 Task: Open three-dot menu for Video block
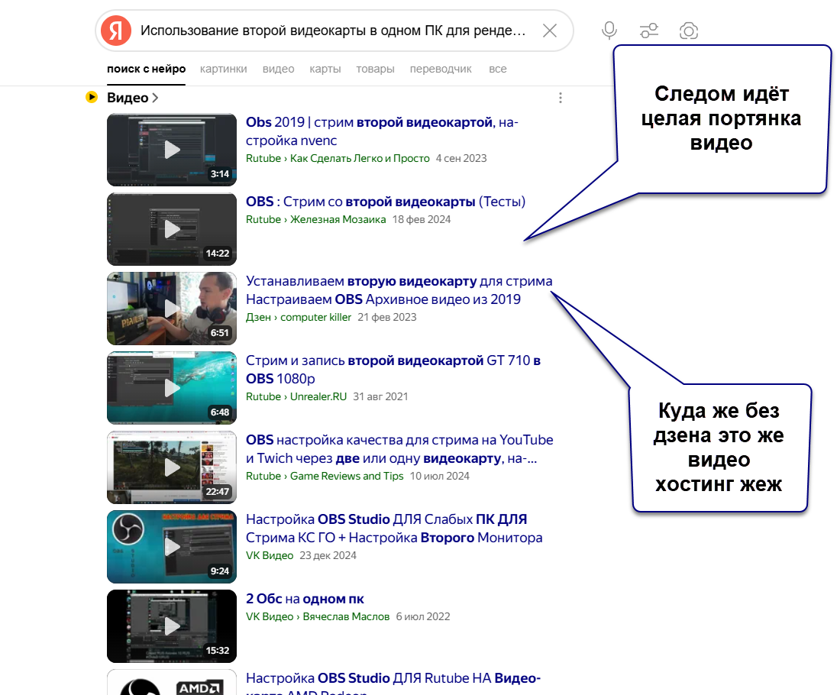(x=561, y=98)
